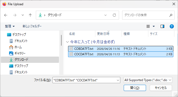Click COBDATFT.txt text file icon
This screenshot has width=178, height=97.
tap(71, 48)
